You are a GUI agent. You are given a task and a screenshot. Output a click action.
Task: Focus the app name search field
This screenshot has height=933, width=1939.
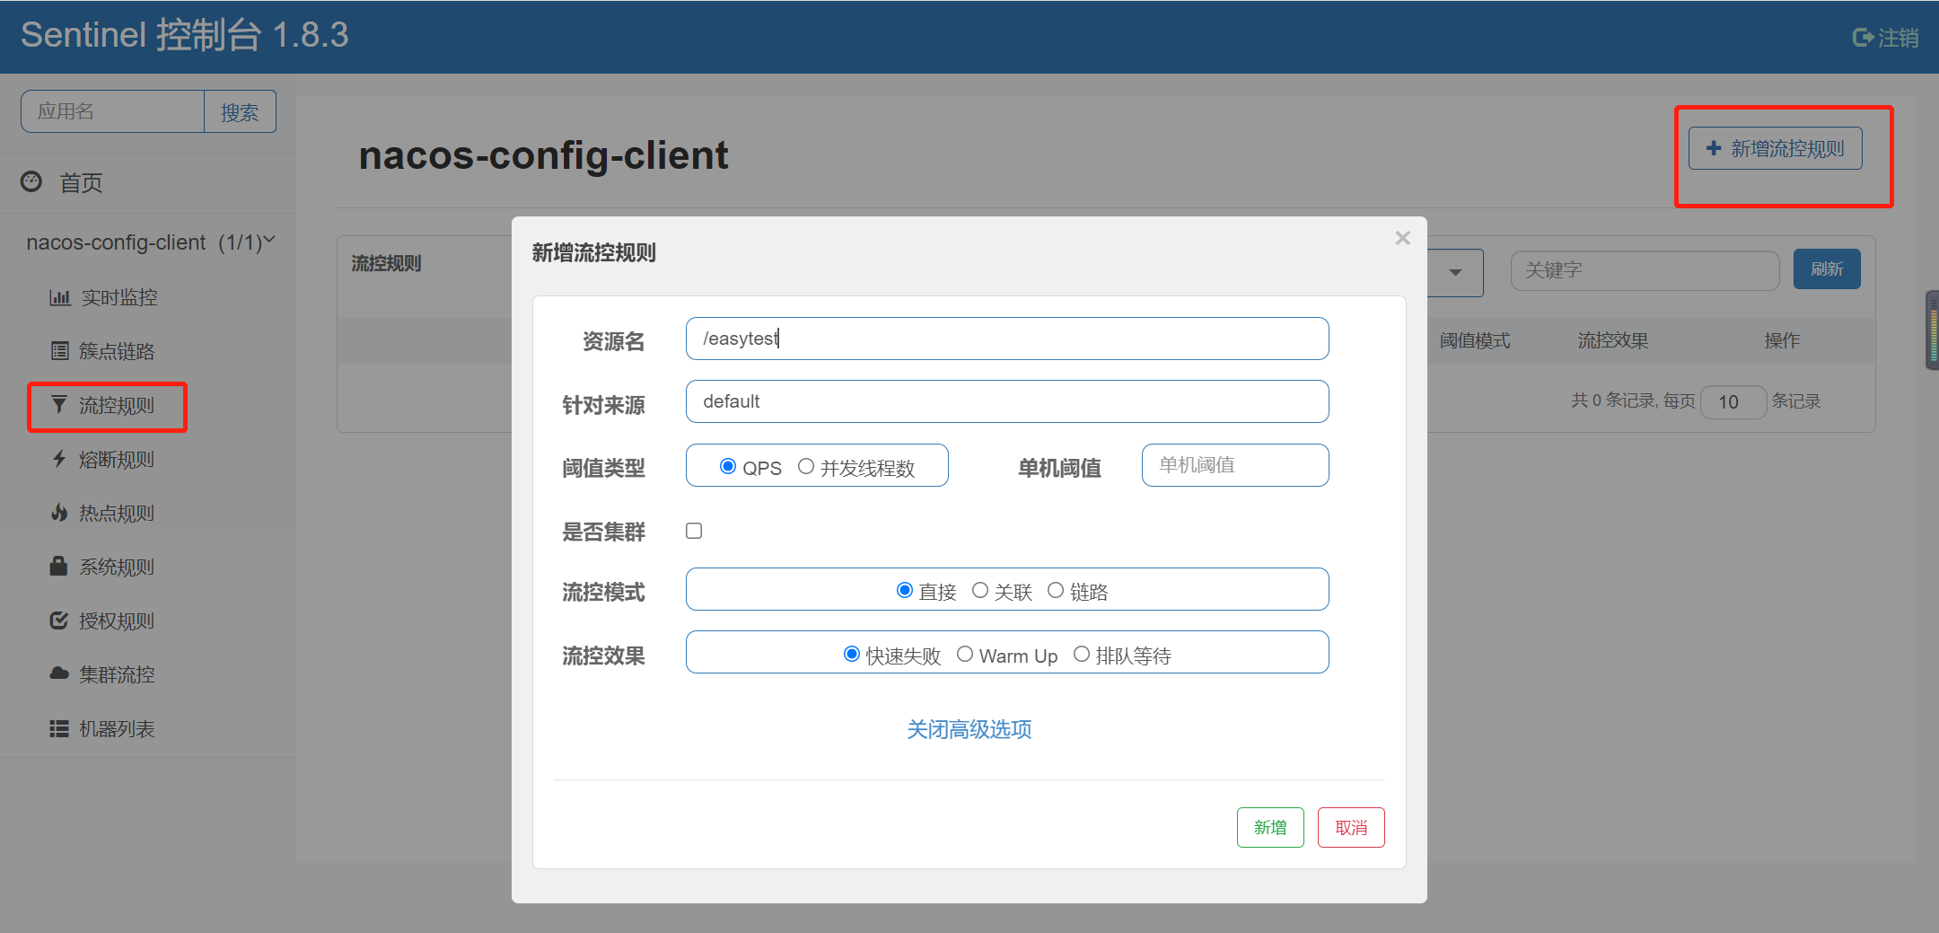113,111
